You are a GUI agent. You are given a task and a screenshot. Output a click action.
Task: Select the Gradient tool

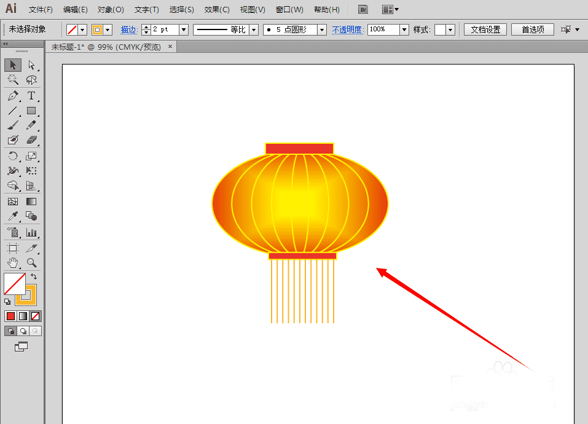pyautogui.click(x=31, y=202)
